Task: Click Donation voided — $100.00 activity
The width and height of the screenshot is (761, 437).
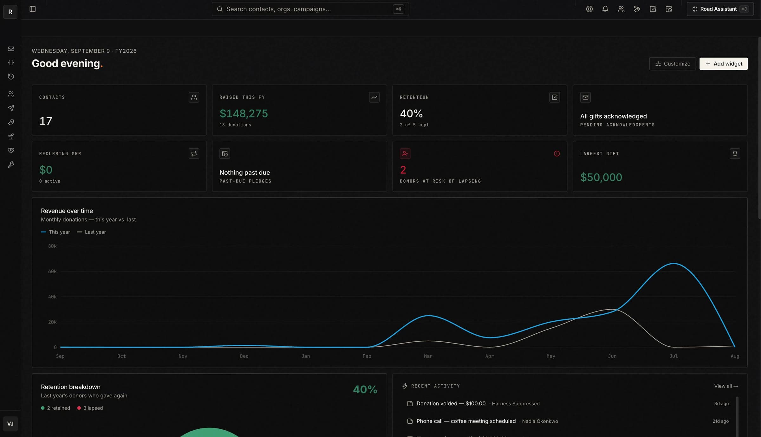Action: pyautogui.click(x=568, y=403)
